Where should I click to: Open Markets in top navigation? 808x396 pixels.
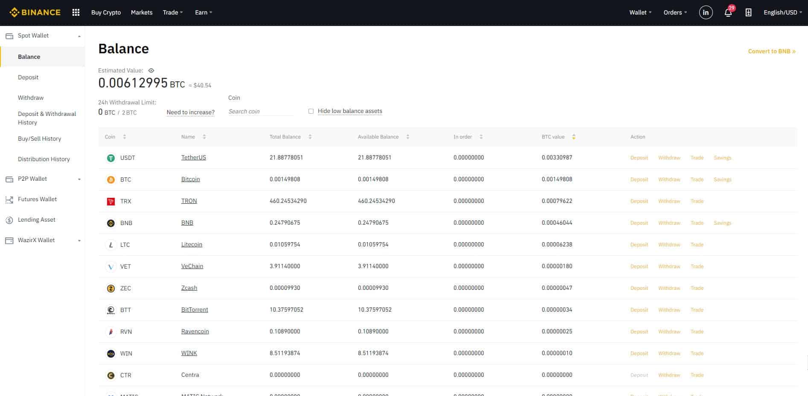click(142, 12)
